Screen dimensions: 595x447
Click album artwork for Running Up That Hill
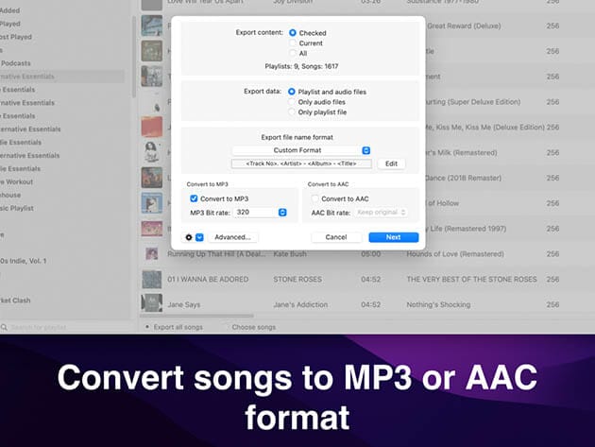pos(152,254)
